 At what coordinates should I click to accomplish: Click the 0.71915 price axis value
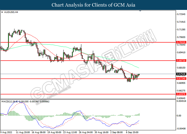[x=181, y=22]
